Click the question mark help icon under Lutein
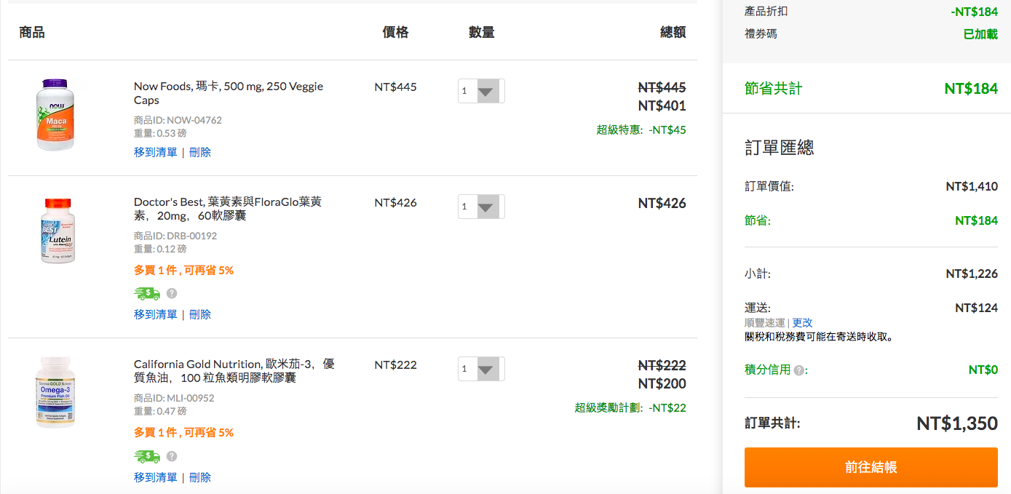 tap(172, 294)
